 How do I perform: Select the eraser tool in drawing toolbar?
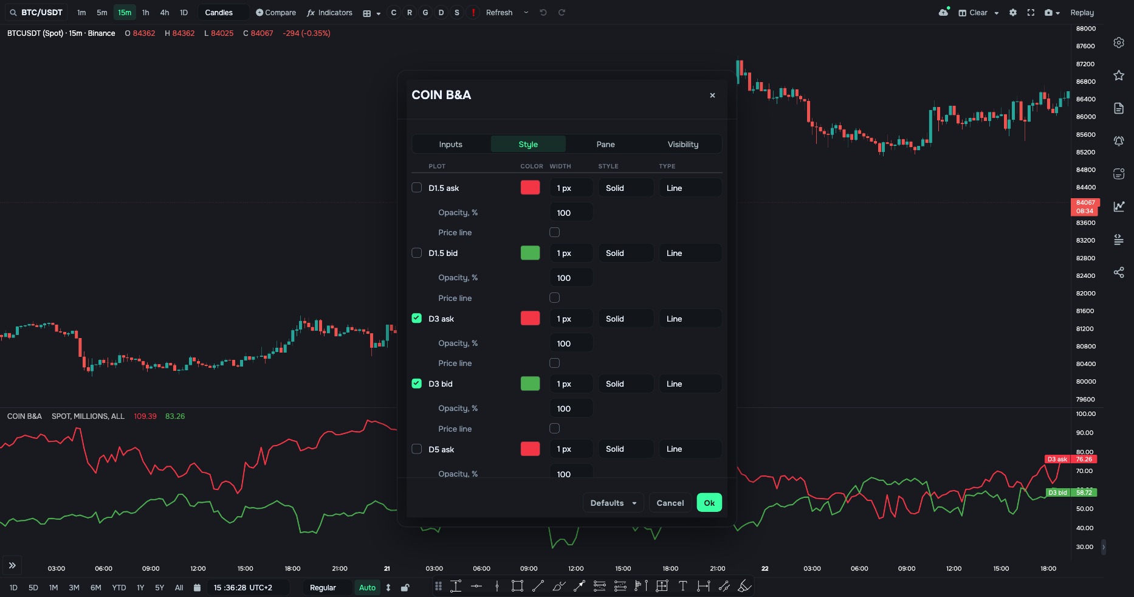click(x=744, y=586)
